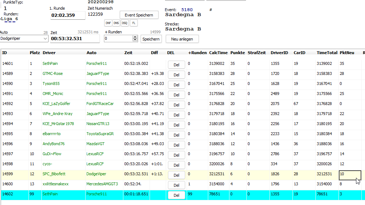Screen dimensions: 365x205
Task: Delete the SethPain first place row
Action: click(x=176, y=65)
